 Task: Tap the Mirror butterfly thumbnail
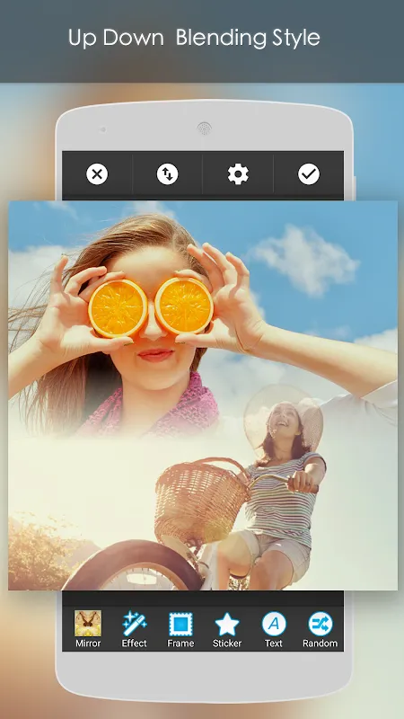[x=88, y=623]
